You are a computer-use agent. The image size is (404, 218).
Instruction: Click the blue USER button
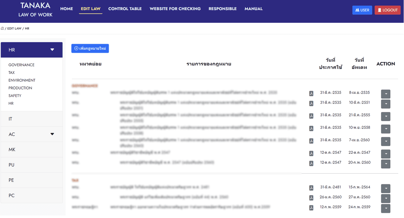click(362, 10)
